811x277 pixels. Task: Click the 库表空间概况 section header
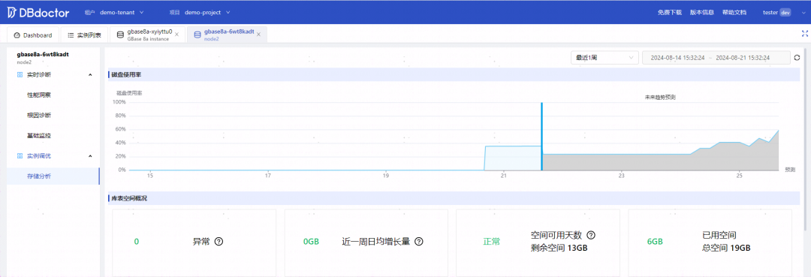coord(128,198)
